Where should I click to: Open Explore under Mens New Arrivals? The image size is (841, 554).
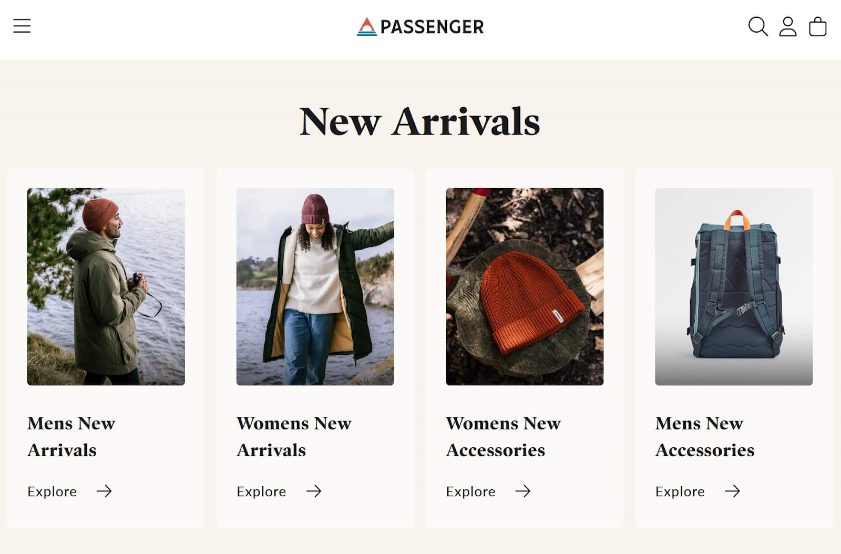coord(52,491)
